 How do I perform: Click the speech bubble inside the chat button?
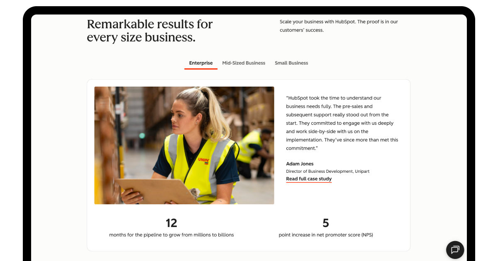455,250
